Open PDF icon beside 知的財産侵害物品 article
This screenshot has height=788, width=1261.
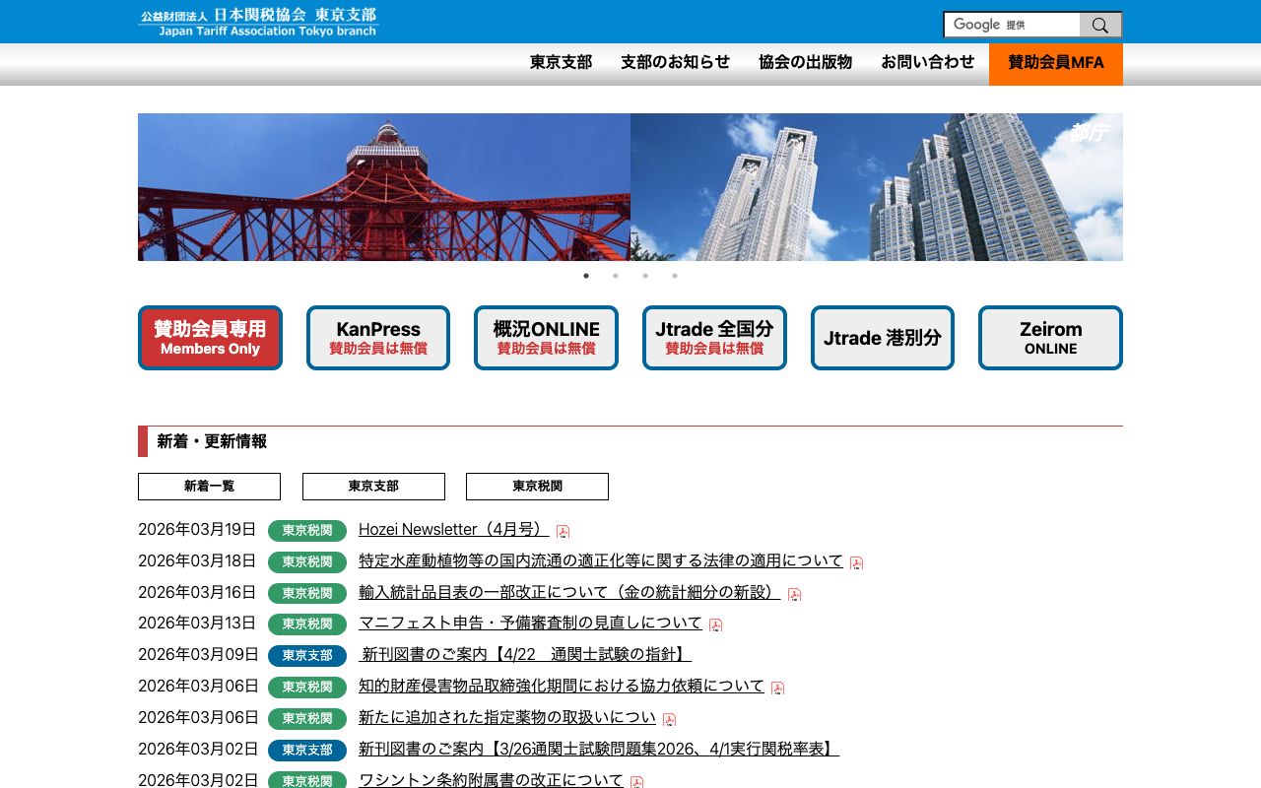[x=778, y=688]
